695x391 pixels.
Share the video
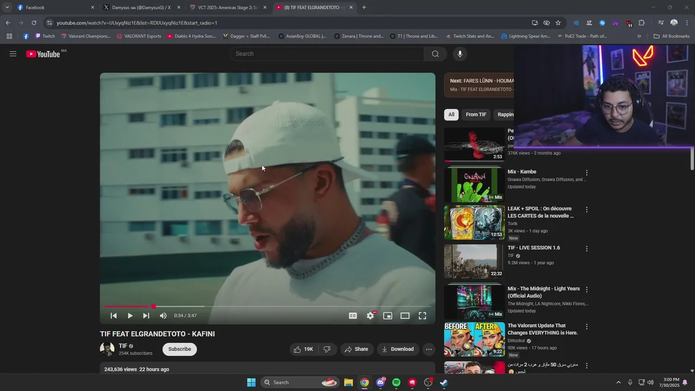coord(357,349)
